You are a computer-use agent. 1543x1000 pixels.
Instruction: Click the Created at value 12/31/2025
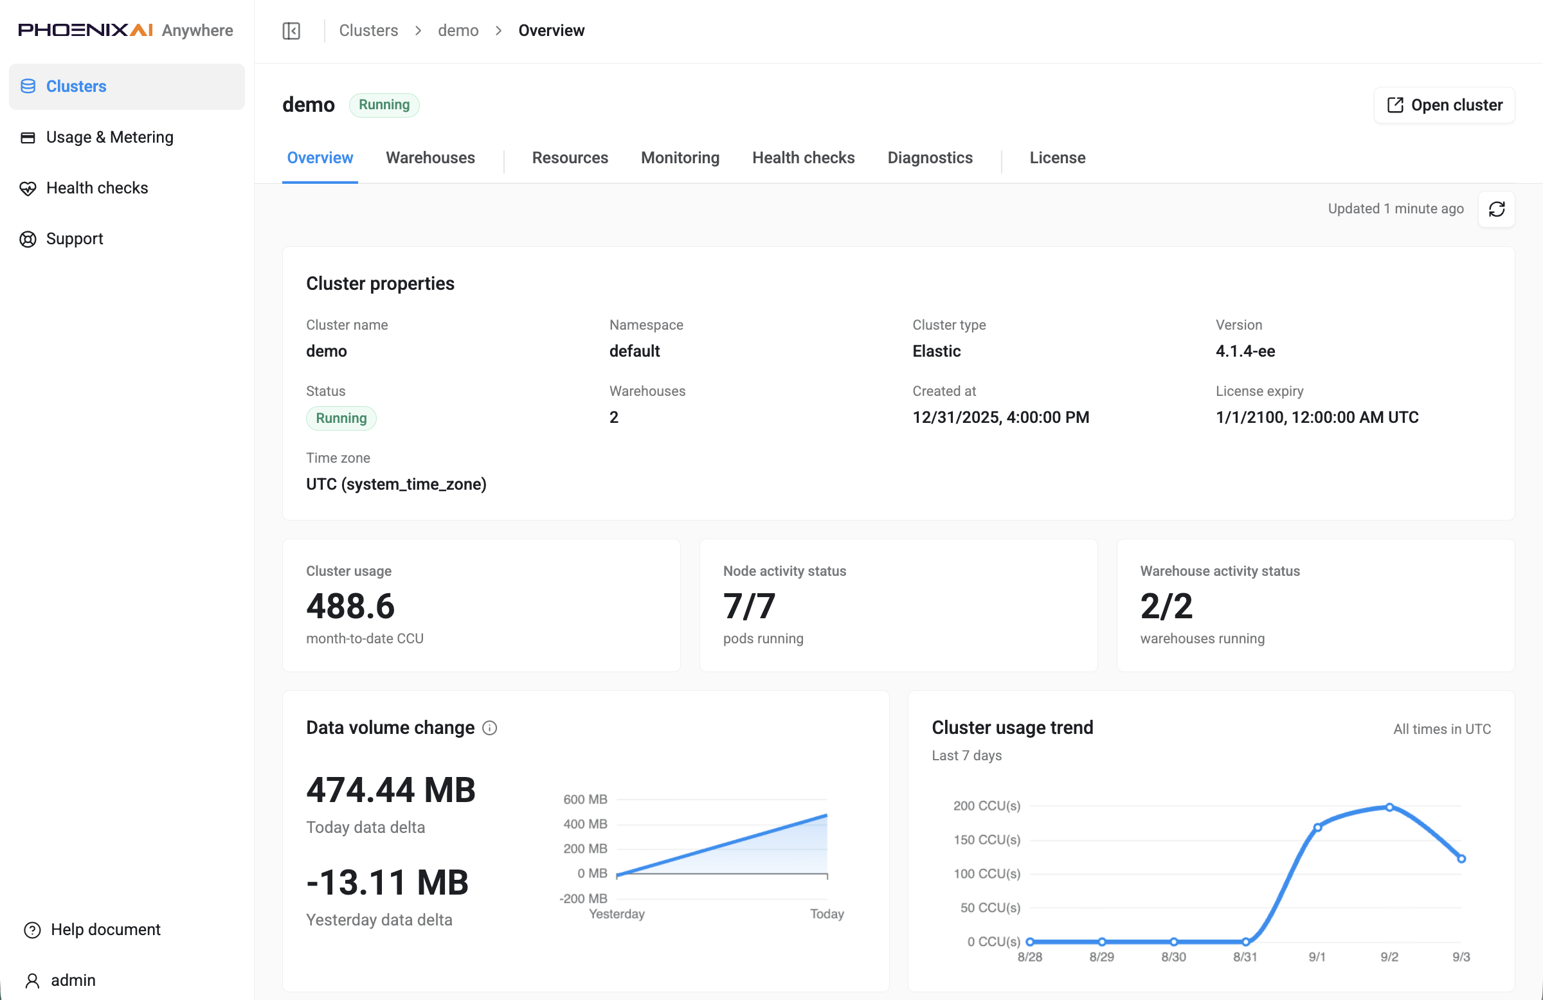click(1000, 417)
